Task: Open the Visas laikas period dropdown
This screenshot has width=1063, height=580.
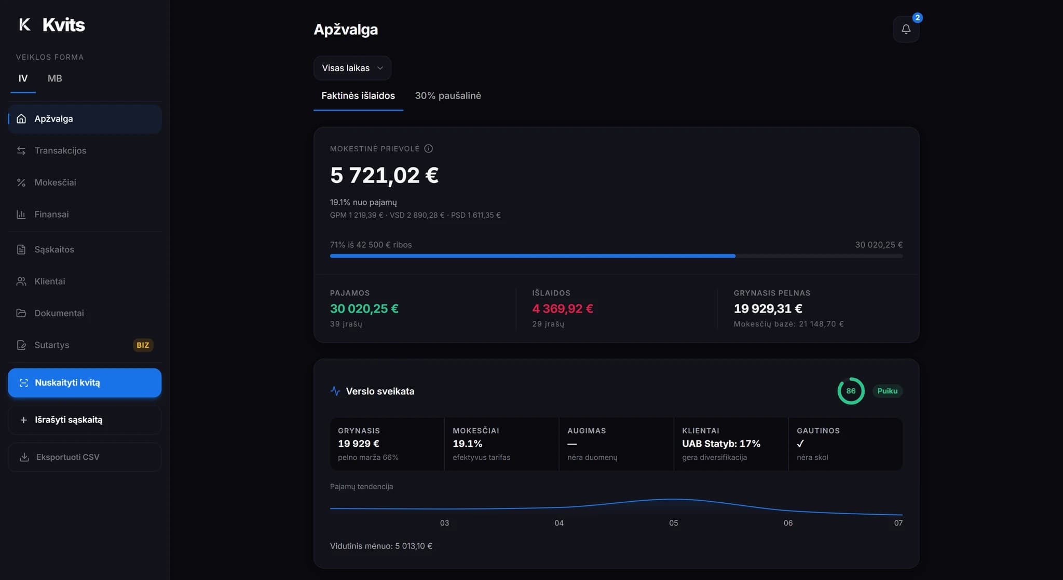Action: [x=352, y=68]
